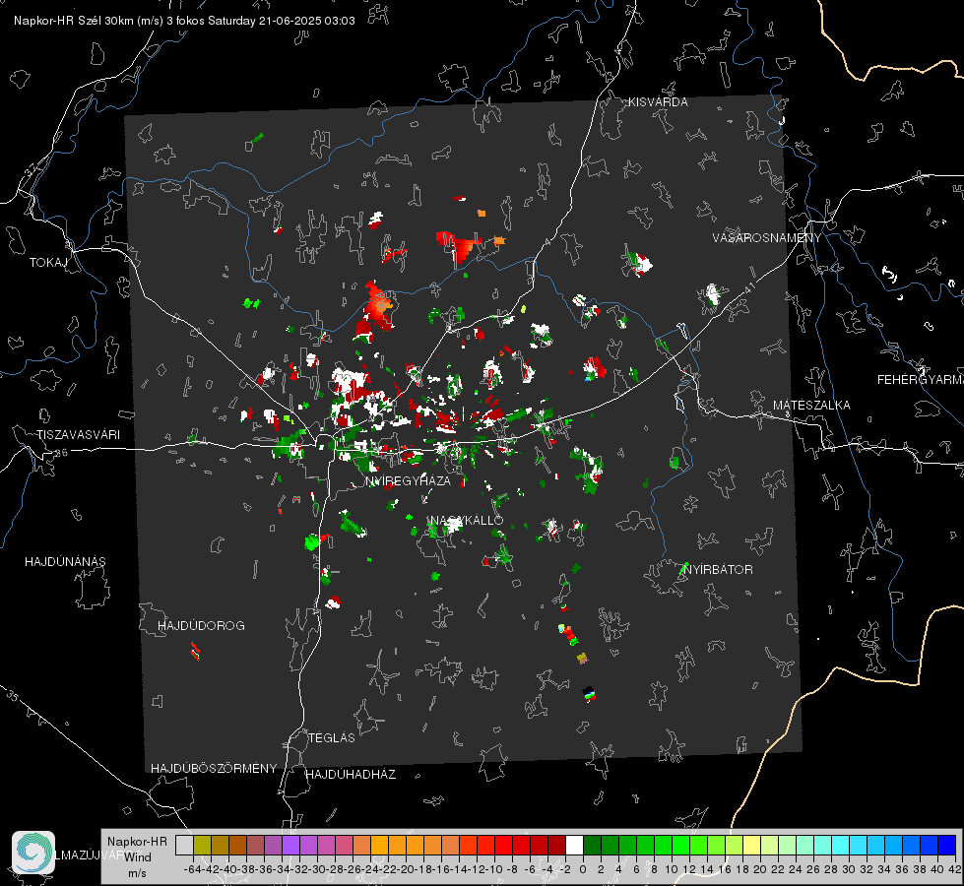Image resolution: width=964 pixels, height=886 pixels.
Task: Click the FEHÉRGYARMAT label at map edge
Action: pos(921,380)
